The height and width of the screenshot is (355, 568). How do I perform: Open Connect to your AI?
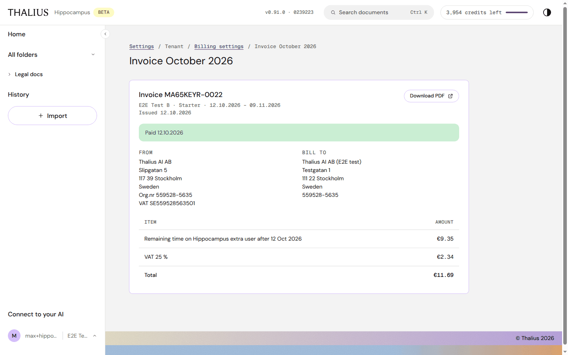[35, 314]
